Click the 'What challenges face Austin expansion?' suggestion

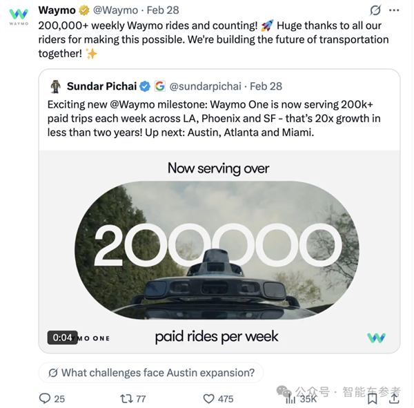(151, 373)
